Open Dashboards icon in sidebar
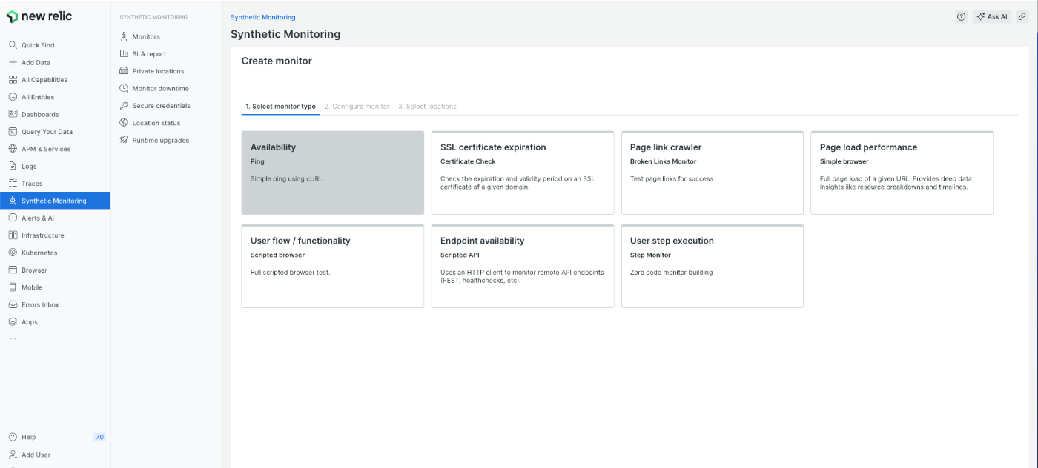Screen dimensions: 1038x468 coord(13,114)
